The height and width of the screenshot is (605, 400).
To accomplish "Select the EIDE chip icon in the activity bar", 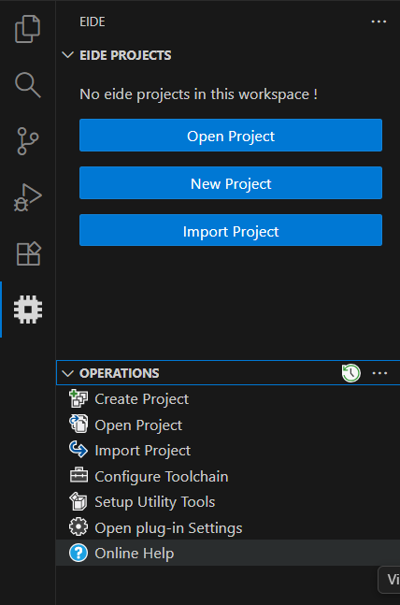I will (28, 310).
